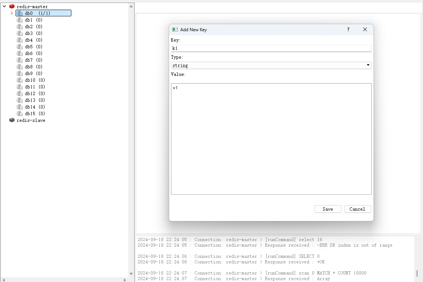The width and height of the screenshot is (423, 282).
Task: Select the db5 (0) row
Action: pyautogui.click(x=34, y=47)
